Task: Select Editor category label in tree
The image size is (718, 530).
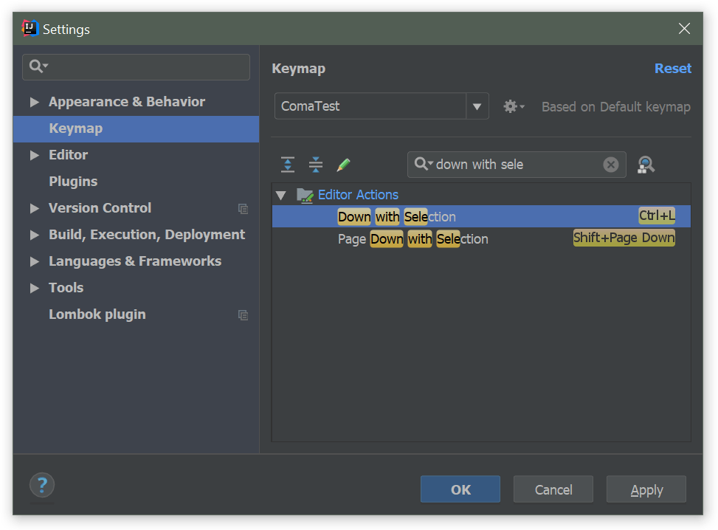Action: point(68,155)
